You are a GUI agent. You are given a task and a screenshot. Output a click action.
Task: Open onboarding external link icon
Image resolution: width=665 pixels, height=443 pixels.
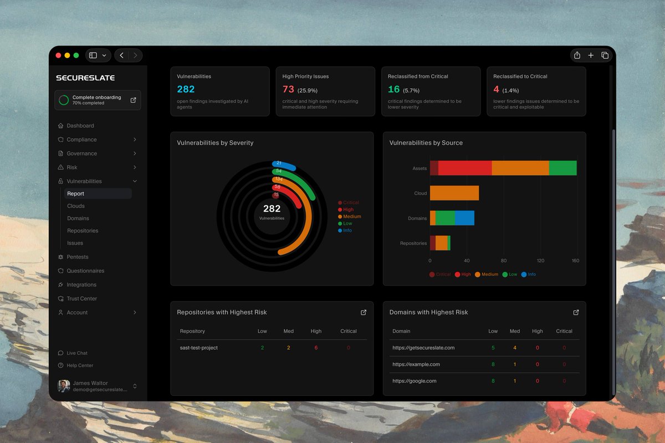[133, 100]
